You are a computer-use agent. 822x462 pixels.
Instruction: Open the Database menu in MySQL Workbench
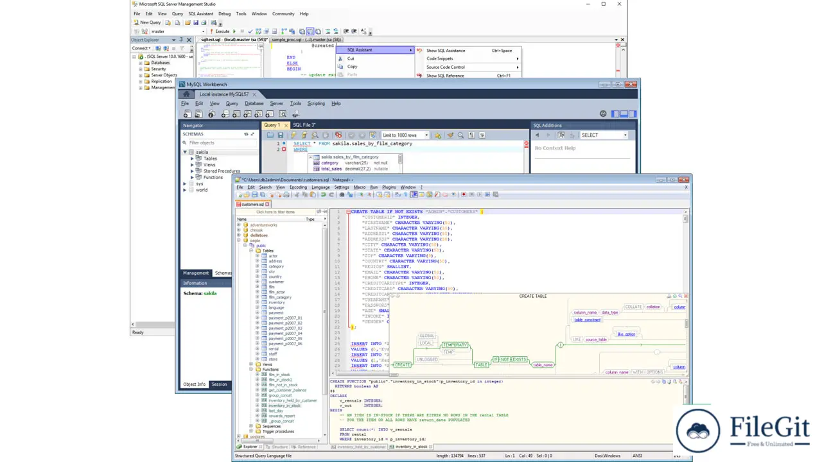point(254,103)
